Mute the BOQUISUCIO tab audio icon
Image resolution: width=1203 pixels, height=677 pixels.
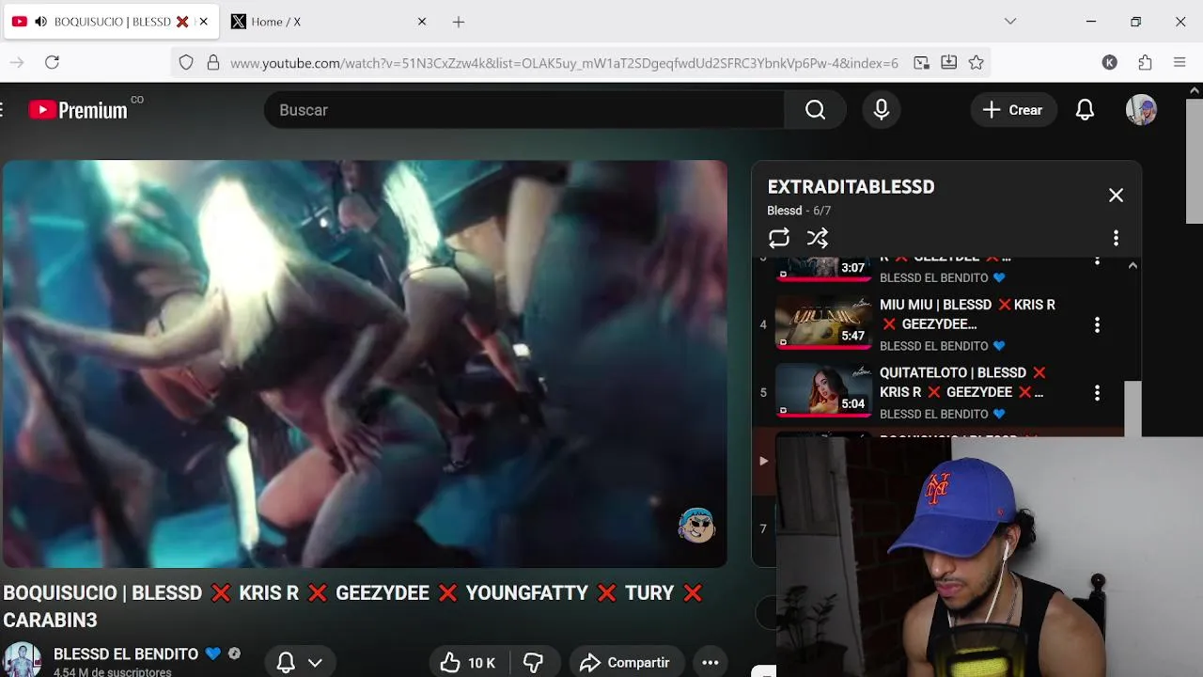point(41,22)
